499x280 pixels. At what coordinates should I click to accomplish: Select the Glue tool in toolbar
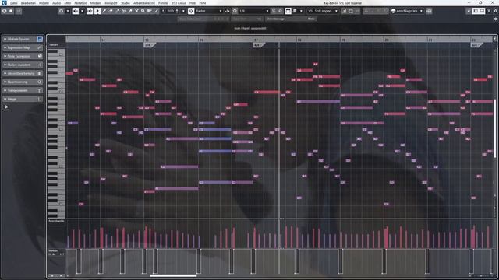(130, 11)
